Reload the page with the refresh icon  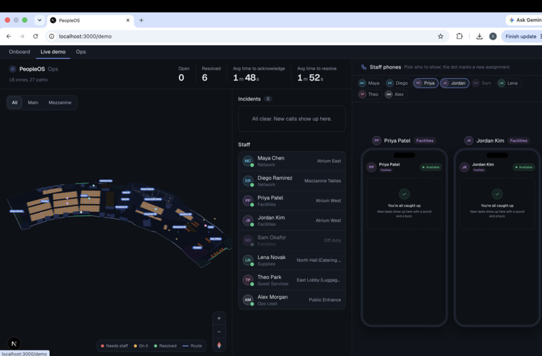pos(36,36)
